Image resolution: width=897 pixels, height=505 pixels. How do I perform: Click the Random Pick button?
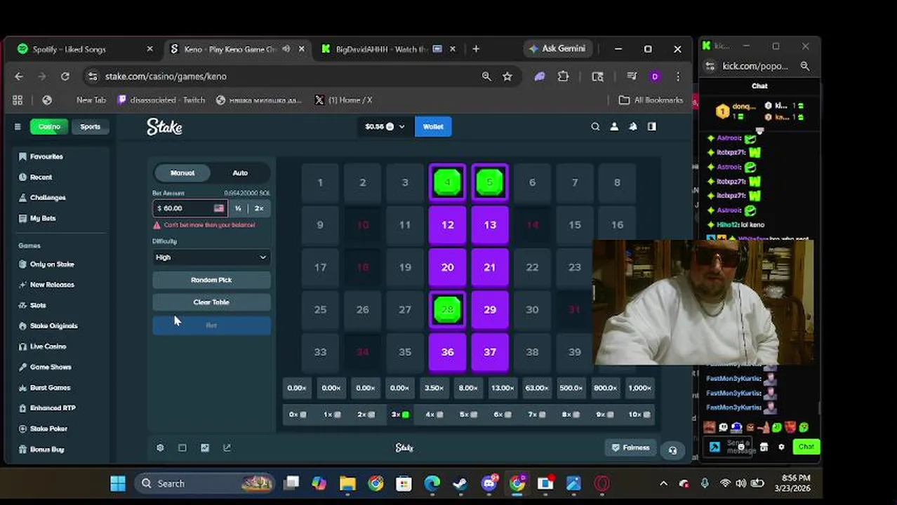pyautogui.click(x=211, y=280)
